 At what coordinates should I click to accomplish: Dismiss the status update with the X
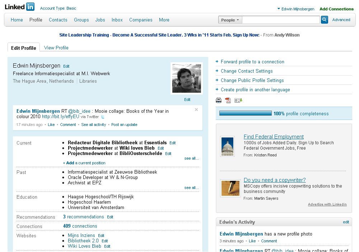[196, 110]
